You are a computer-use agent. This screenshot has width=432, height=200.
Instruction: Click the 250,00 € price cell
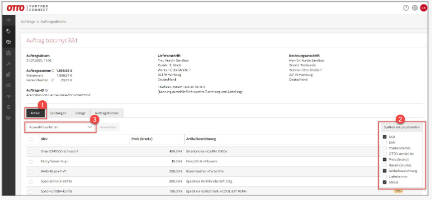176,171
